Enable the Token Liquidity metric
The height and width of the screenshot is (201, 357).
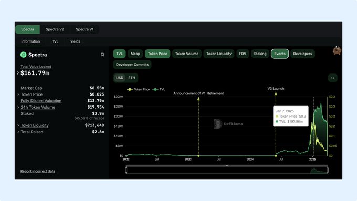coord(219,54)
